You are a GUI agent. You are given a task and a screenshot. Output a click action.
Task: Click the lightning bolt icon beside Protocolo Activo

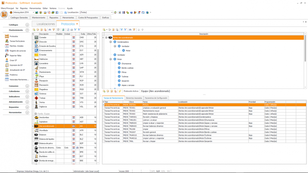pyautogui.click(x=120, y=91)
